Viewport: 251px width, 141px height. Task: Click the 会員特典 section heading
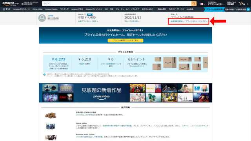[125, 107]
